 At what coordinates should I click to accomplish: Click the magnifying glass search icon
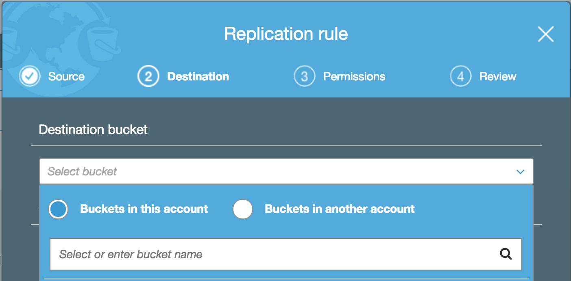[506, 254]
